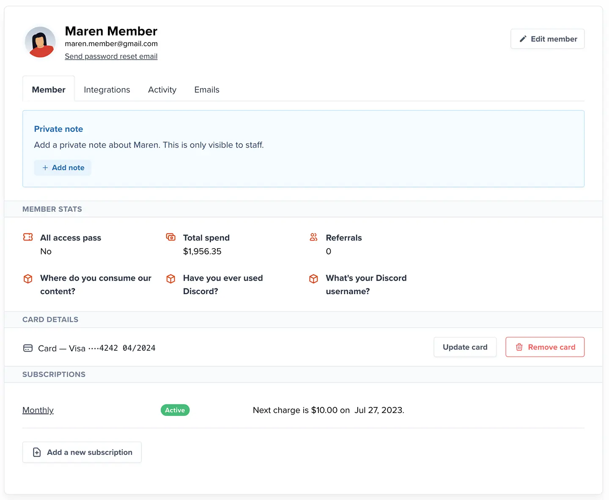
Task: Click the Total spend money icon
Action: pyautogui.click(x=171, y=237)
